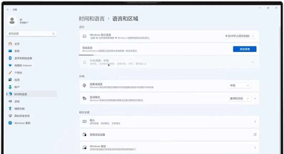Click the 管理语言设置 icon

pos(84,135)
